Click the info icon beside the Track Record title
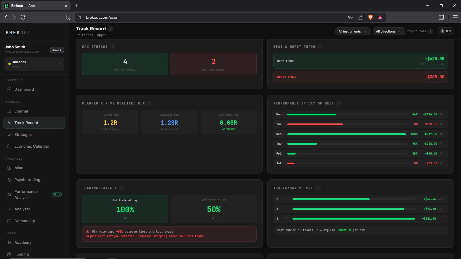 [x=110, y=29]
